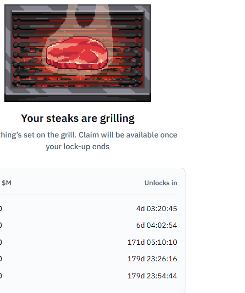245x293 pixels.
Task: Click the 'Claim will be available once' text line
Action: [x=128, y=135]
